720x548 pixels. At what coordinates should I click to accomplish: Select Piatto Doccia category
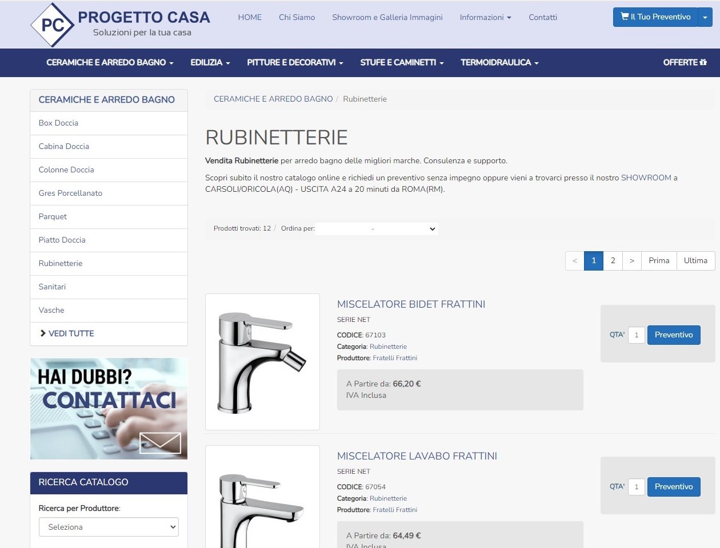(109, 240)
